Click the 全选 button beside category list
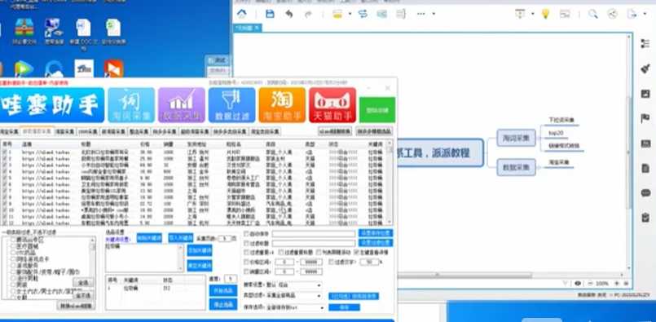The height and width of the screenshot is (322, 656). pos(83,283)
